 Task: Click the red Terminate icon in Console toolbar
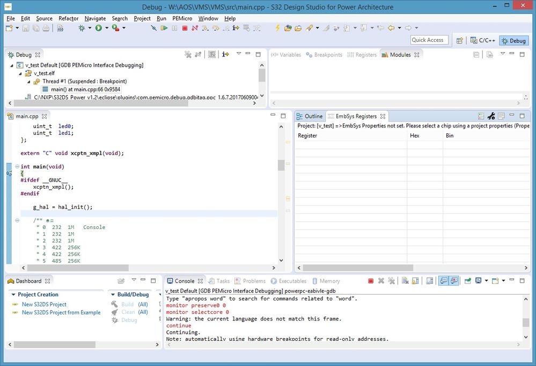tap(371, 281)
